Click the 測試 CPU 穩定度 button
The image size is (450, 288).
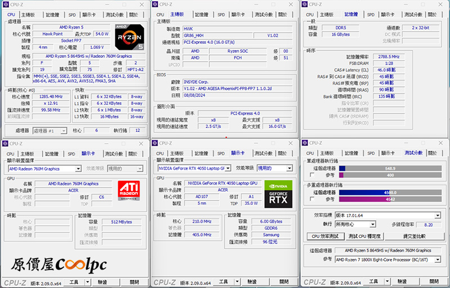click(x=364, y=236)
